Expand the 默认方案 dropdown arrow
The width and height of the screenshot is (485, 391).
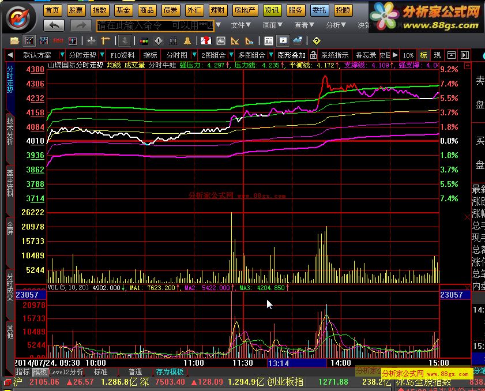pos(62,55)
